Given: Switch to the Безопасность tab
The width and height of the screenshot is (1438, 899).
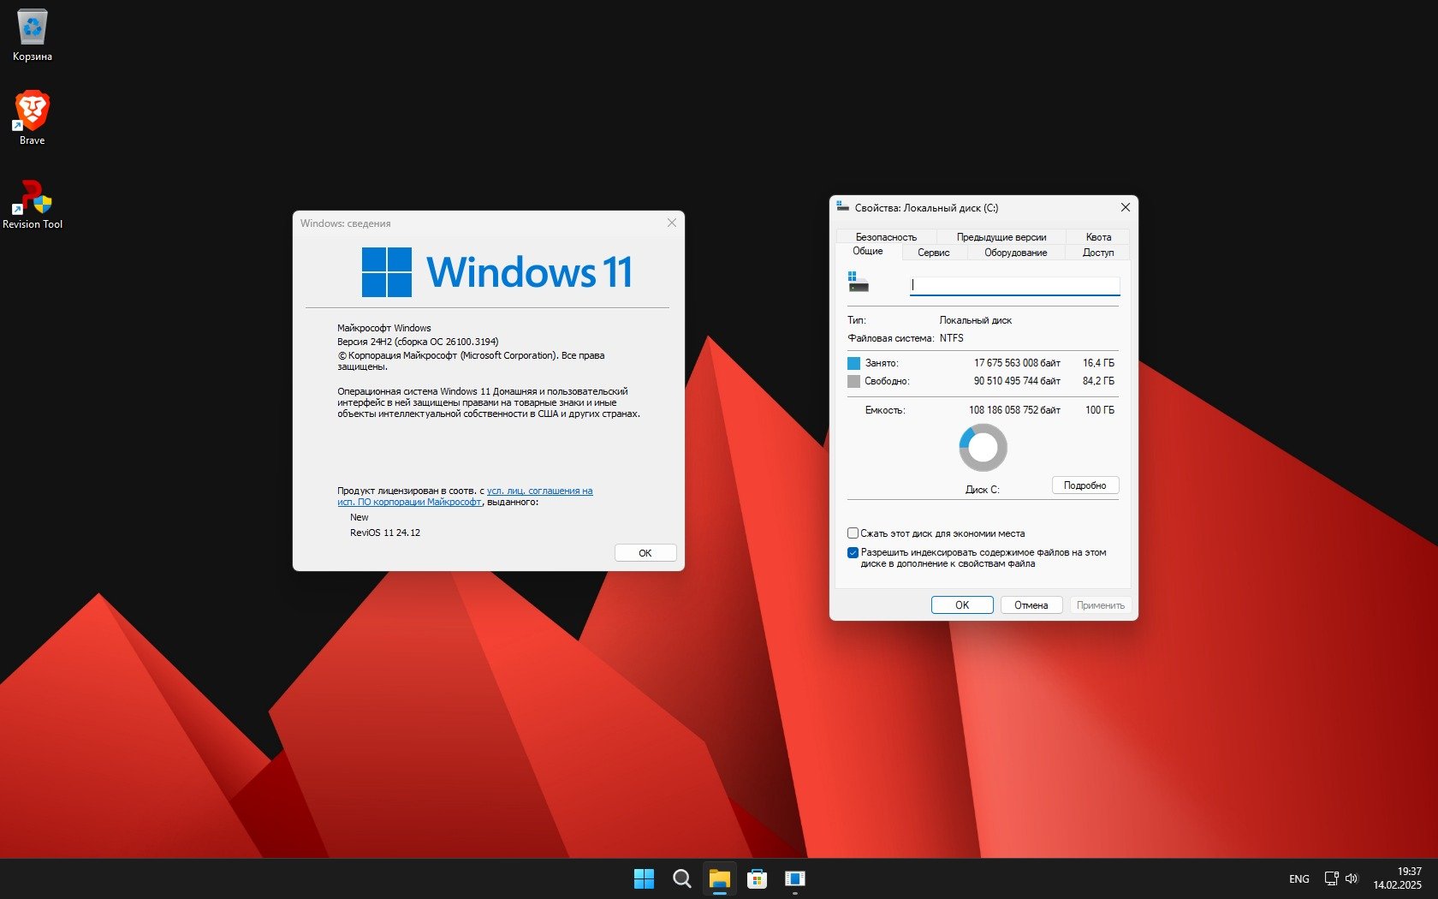Looking at the screenshot, I should coord(886,237).
